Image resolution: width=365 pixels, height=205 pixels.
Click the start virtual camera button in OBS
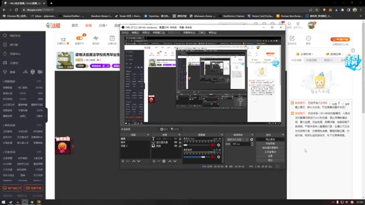tap(270, 148)
